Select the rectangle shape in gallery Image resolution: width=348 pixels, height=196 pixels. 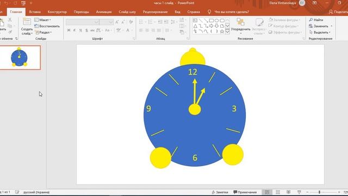[x=212, y=21]
